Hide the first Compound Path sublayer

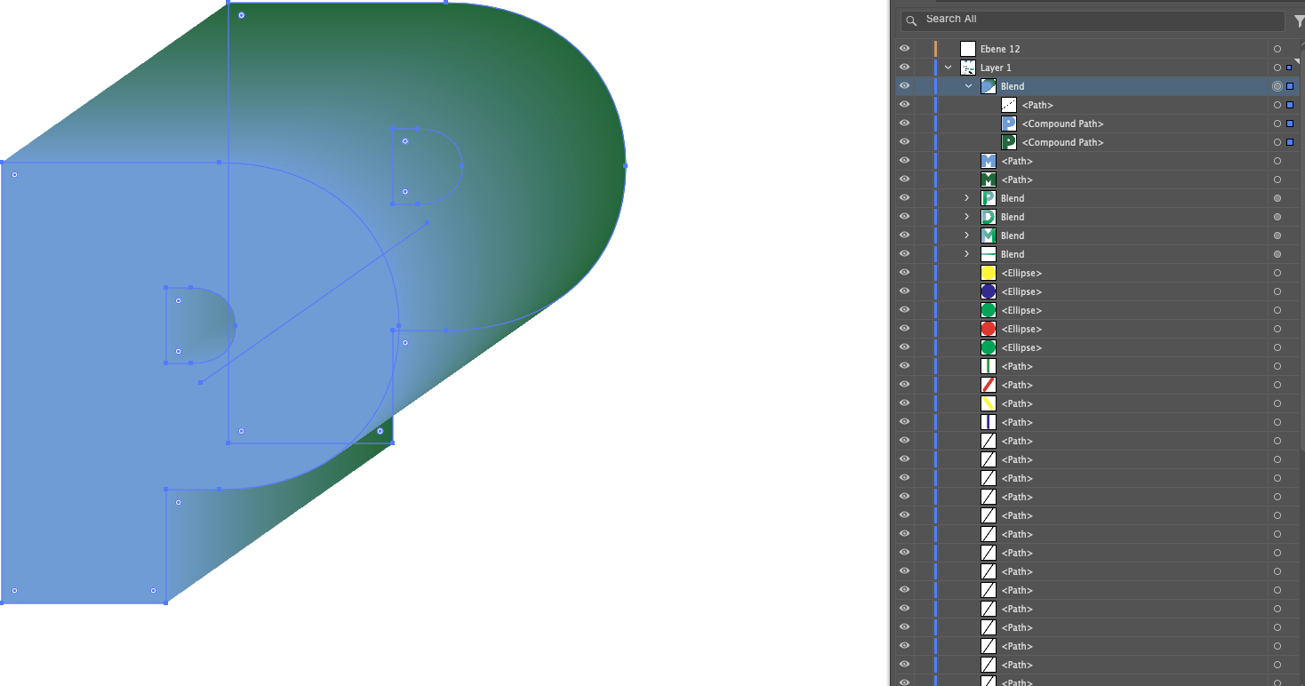click(904, 123)
